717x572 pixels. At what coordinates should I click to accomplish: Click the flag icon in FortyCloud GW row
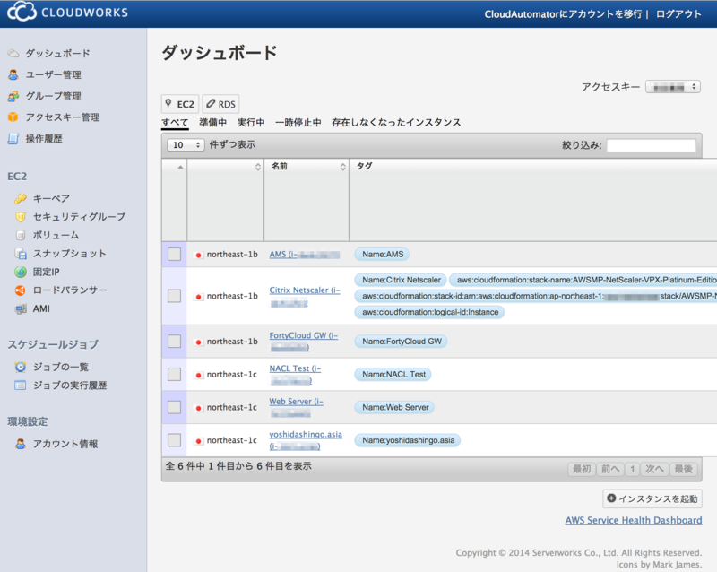point(198,342)
